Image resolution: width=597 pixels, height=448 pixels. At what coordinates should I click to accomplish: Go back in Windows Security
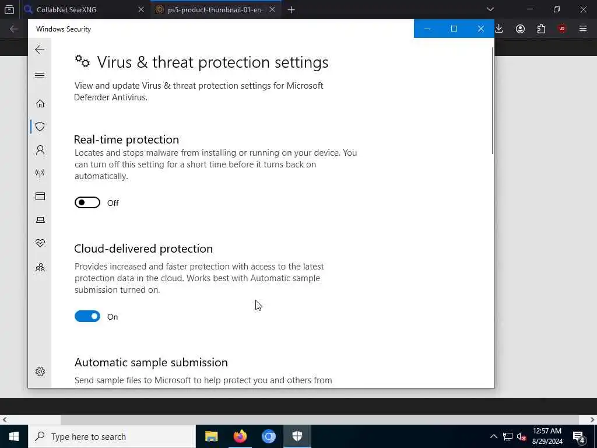pyautogui.click(x=40, y=50)
